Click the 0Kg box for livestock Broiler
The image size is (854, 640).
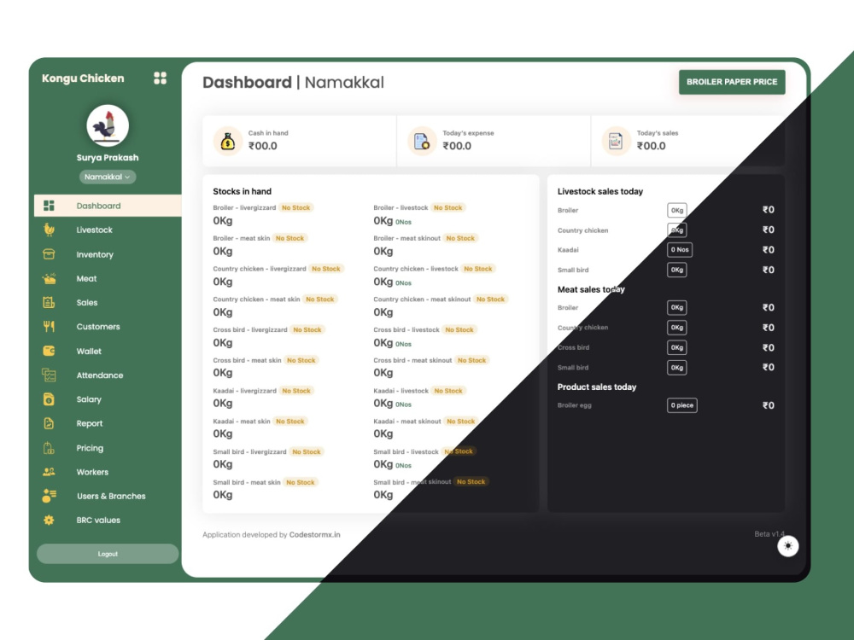[677, 210]
